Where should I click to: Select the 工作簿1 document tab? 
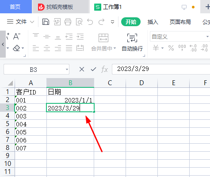tap(112, 7)
